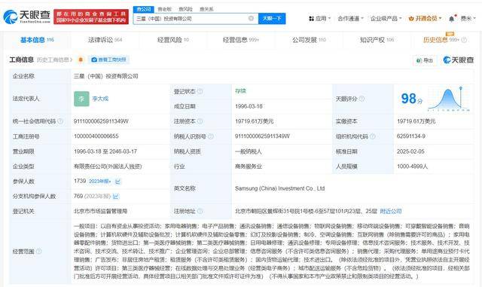The width and height of the screenshot is (482, 287).
Task: Click business term 1996-03-18 至 2046-03-17
Action: pyautogui.click(x=105, y=151)
